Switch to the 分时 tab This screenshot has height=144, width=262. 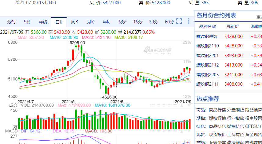[11, 22]
